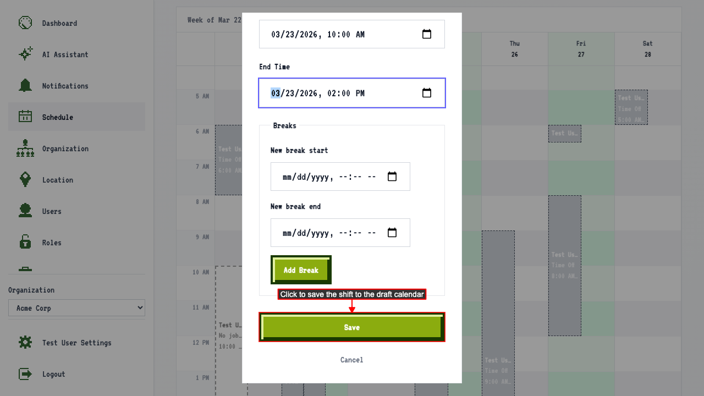The image size is (704, 396).
Task: Click the Week of Mar 22 heading
Action: [215, 20]
